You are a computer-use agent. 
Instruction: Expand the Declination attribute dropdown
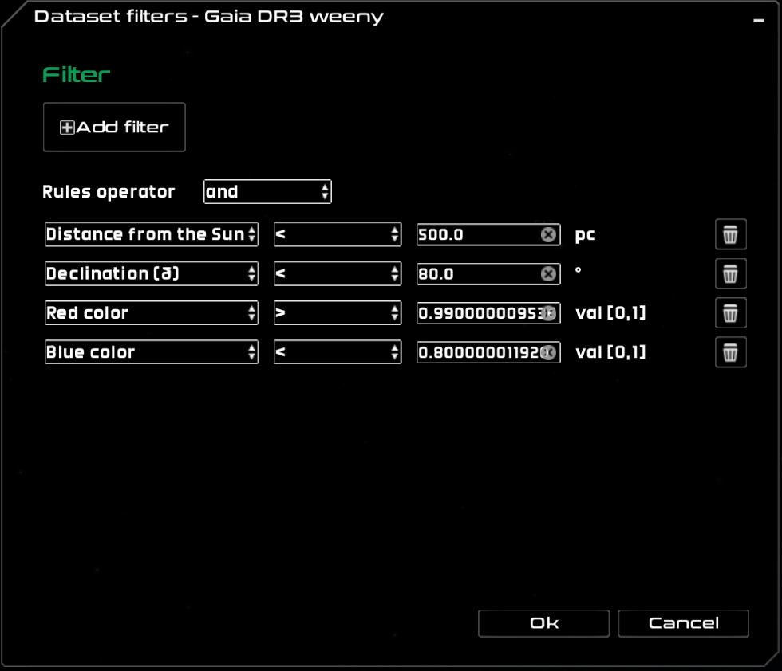click(x=152, y=273)
